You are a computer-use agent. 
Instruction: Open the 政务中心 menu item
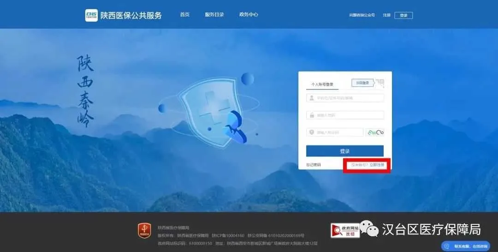pos(249,15)
